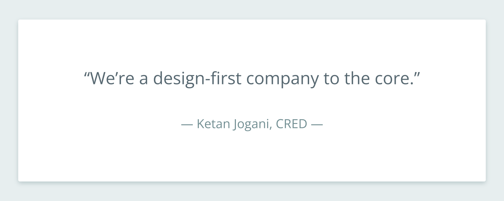The height and width of the screenshot is (201, 504).
Task: Click the word "Ketan" in the attribution
Action: [x=213, y=124]
